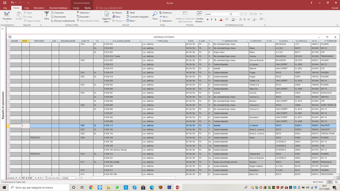Image resolution: width=340 pixels, height=191 pixels.
Task: Click Che cosa si desidera fare search
Action: click(110, 8)
